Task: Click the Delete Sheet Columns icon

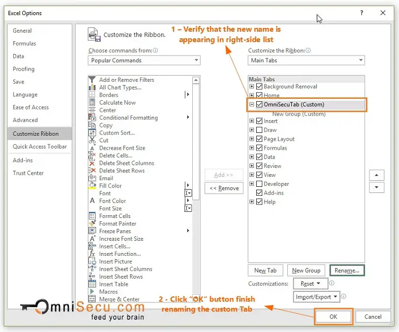Action: pos(92,163)
